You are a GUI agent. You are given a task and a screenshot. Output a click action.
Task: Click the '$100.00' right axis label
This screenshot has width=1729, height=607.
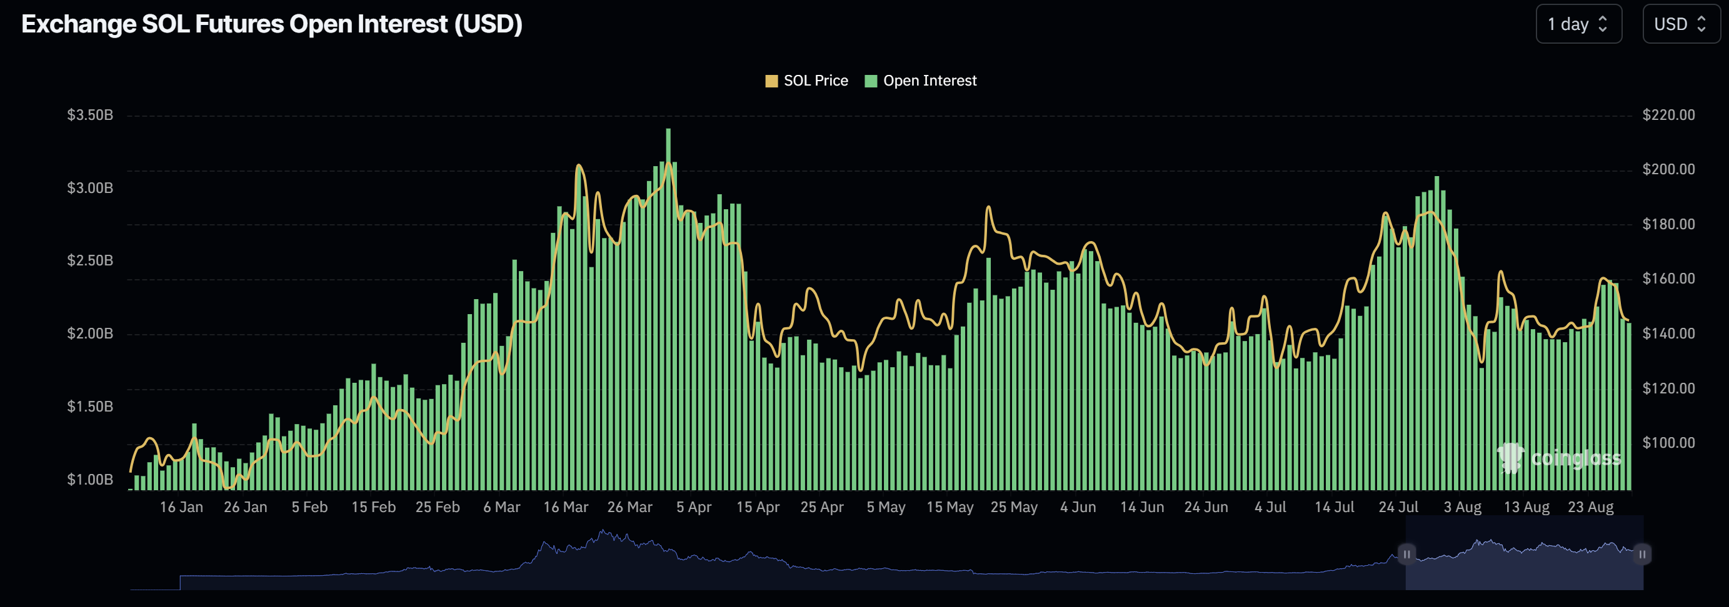[x=1668, y=443]
